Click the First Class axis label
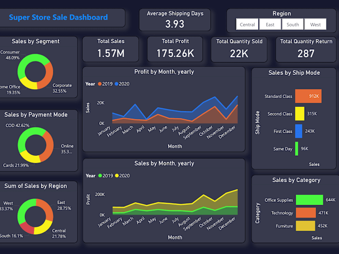The image size is (339, 254). [x=283, y=131]
